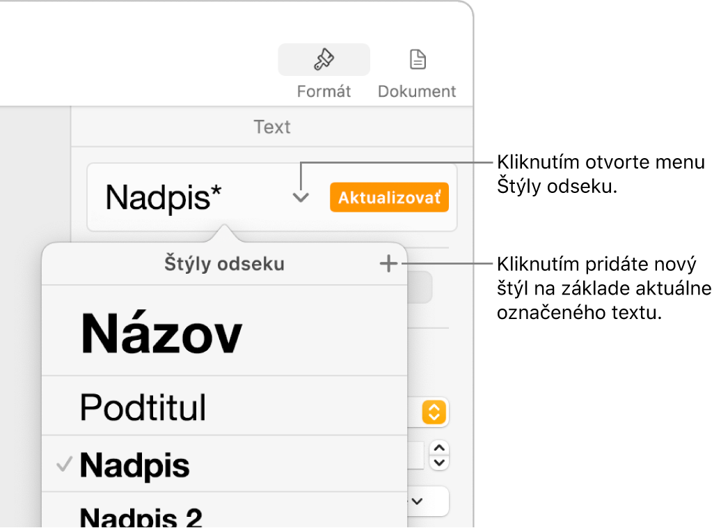Viewport: 721px width, 528px height.
Task: Add a new paragraph style with plus
Action: (x=388, y=264)
